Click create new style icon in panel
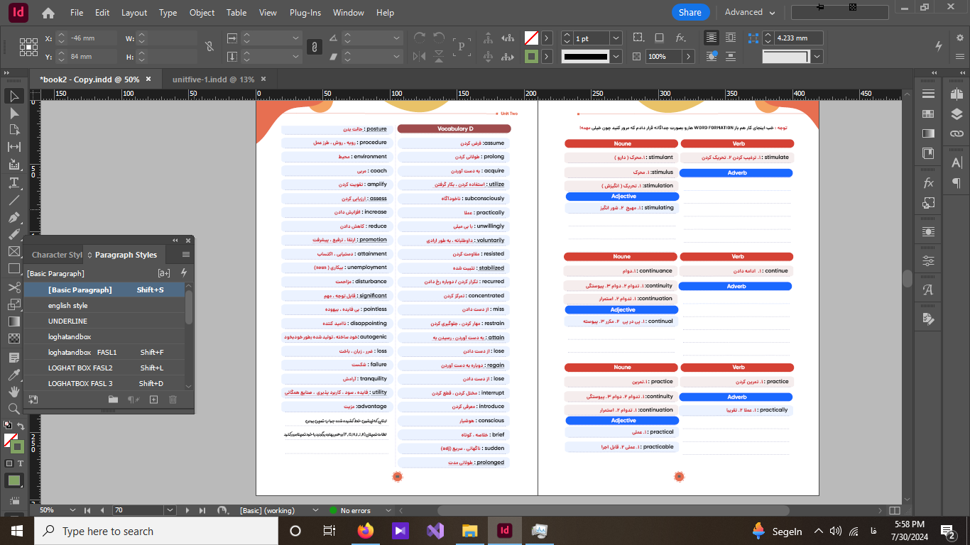 coord(153,400)
